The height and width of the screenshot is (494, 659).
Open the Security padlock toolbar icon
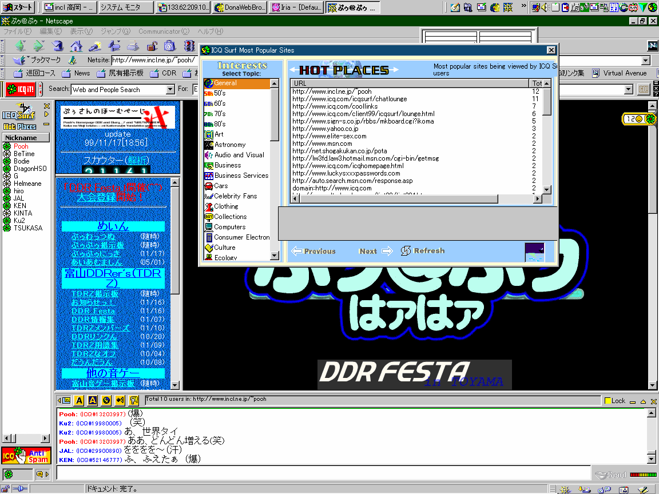pos(152,46)
